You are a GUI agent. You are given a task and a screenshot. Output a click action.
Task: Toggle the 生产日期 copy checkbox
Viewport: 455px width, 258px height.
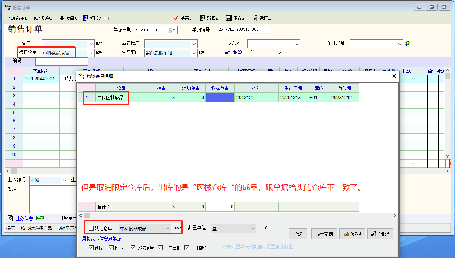161,248
